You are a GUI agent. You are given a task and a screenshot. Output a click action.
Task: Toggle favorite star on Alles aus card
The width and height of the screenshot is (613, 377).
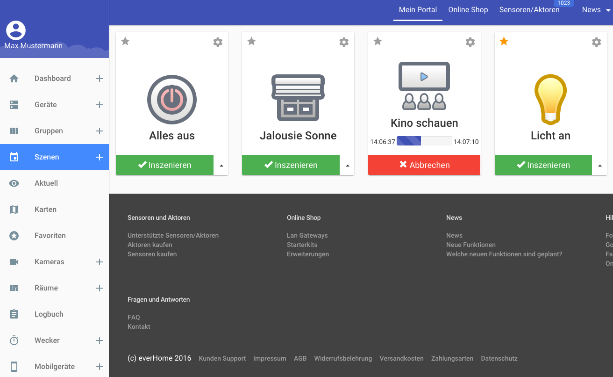click(x=125, y=42)
